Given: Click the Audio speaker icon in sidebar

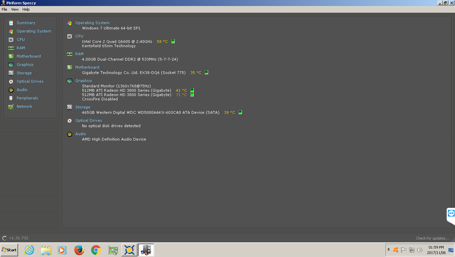Looking at the screenshot, I should pos(11,90).
